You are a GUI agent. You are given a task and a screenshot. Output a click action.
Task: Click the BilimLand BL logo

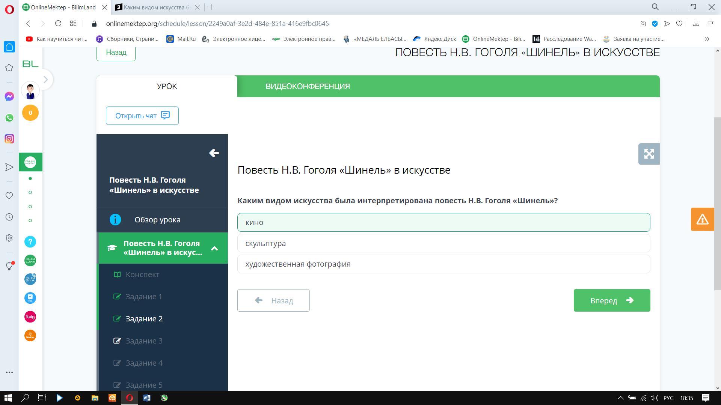point(30,64)
